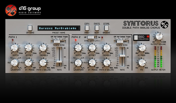
Task: Click the Output Meter LED display
Action: point(158,57)
